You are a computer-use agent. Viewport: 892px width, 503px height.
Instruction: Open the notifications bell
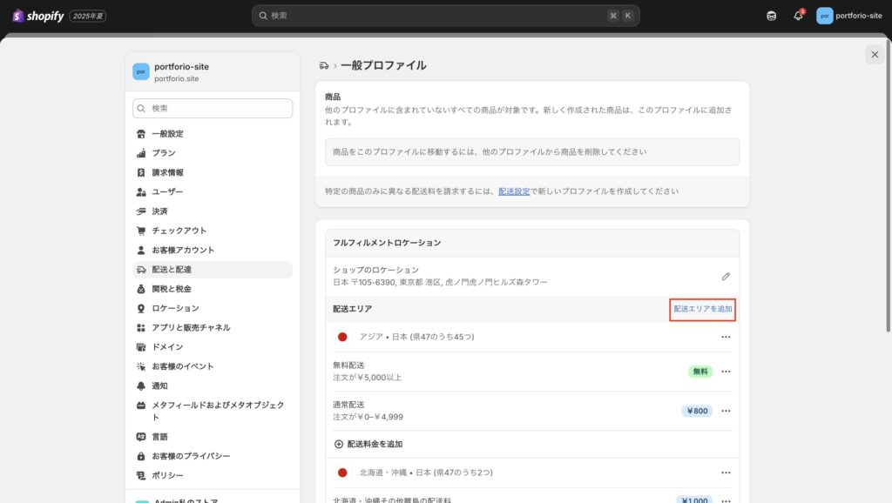coord(798,16)
